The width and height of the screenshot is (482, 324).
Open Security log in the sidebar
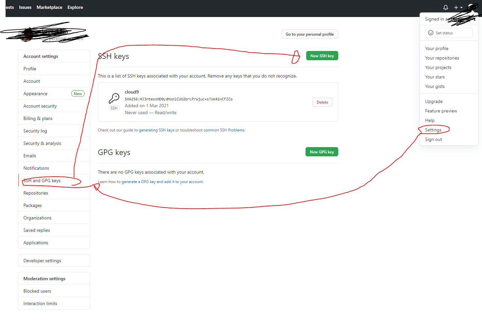point(54,131)
